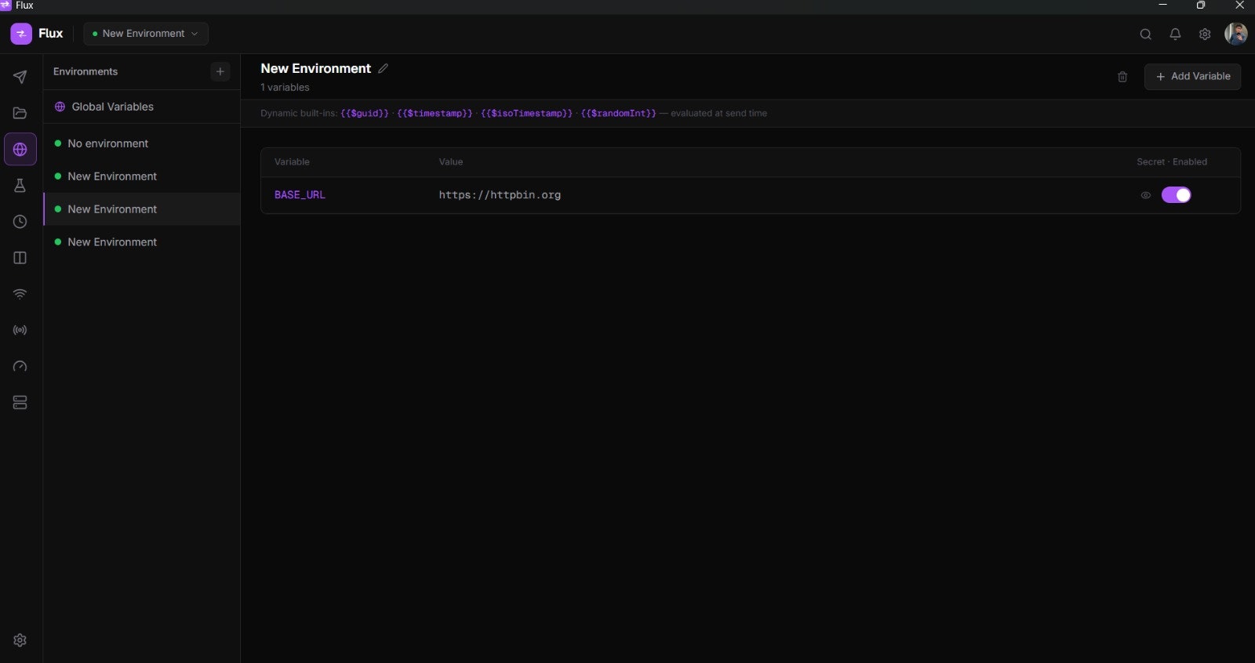Click the Environments panel heading
Viewport: 1255px width, 663px height.
point(85,71)
